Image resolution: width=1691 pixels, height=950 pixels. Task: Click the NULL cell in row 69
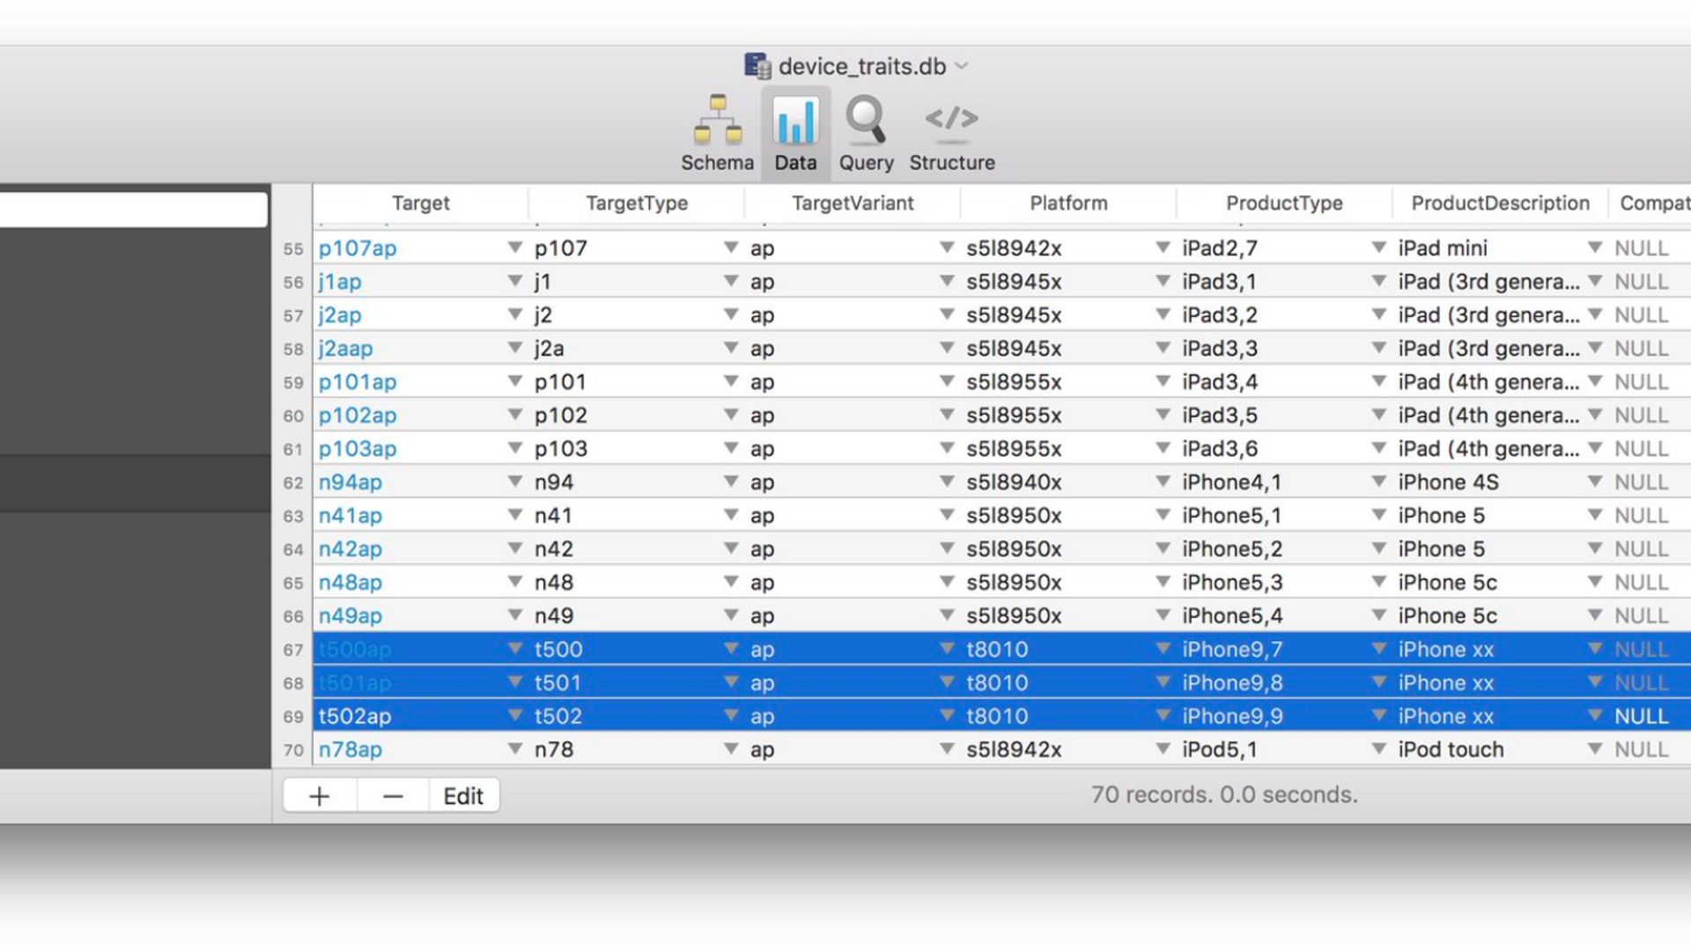click(x=1650, y=717)
